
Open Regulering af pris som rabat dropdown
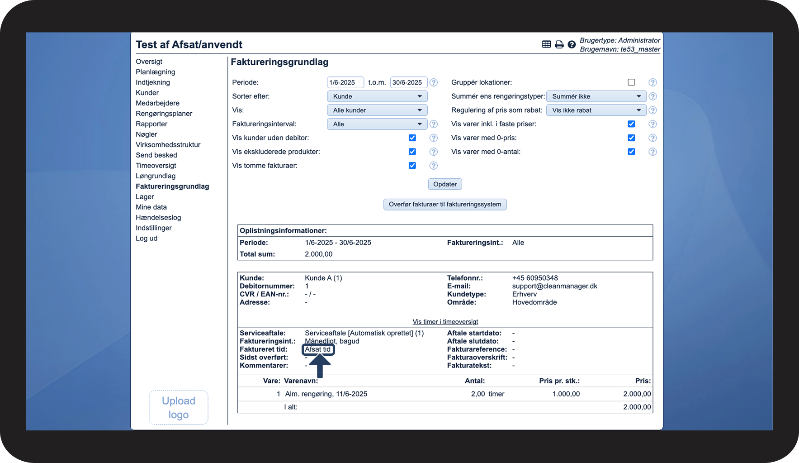pos(596,110)
